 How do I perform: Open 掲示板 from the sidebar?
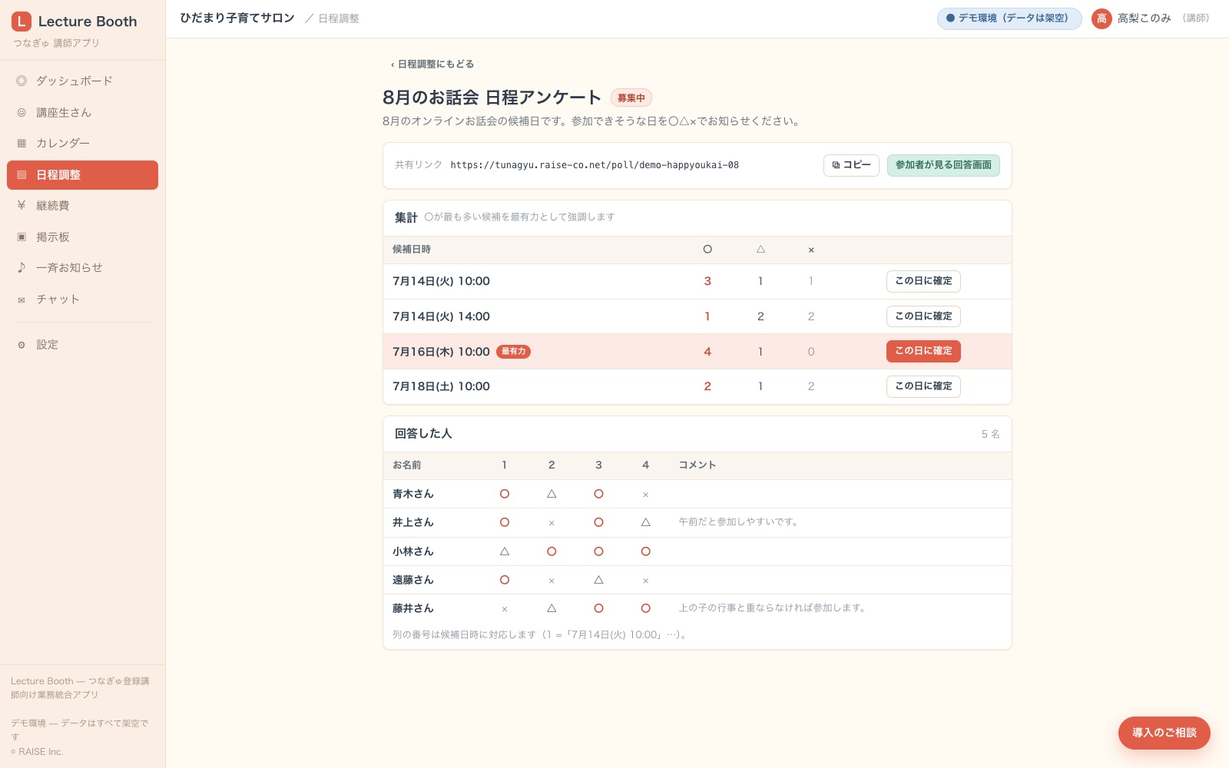pos(82,237)
